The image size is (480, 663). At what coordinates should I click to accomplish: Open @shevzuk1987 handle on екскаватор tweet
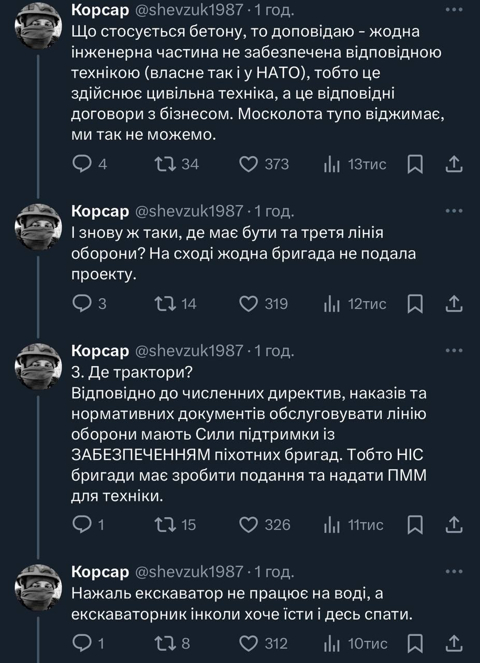click(188, 572)
